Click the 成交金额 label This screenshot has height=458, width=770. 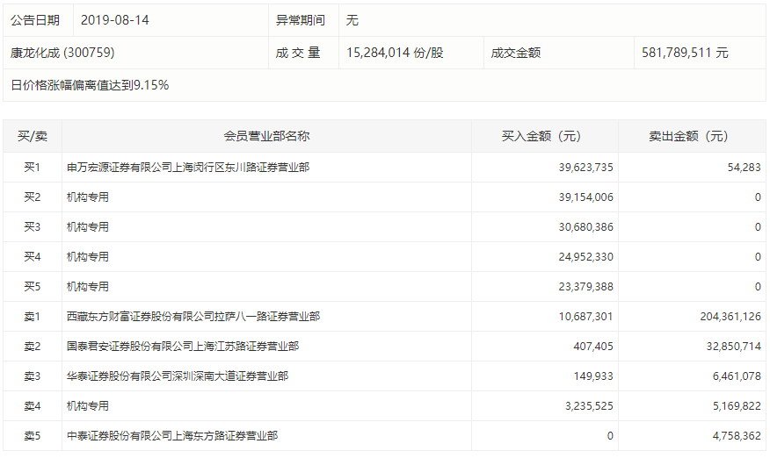(x=516, y=53)
